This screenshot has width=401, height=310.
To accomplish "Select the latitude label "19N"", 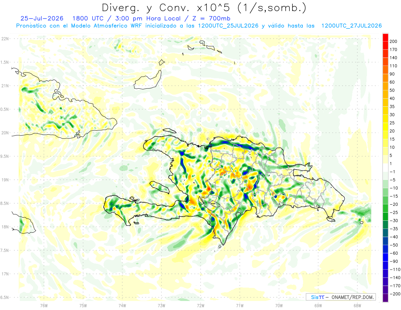I will pos(5,180).
